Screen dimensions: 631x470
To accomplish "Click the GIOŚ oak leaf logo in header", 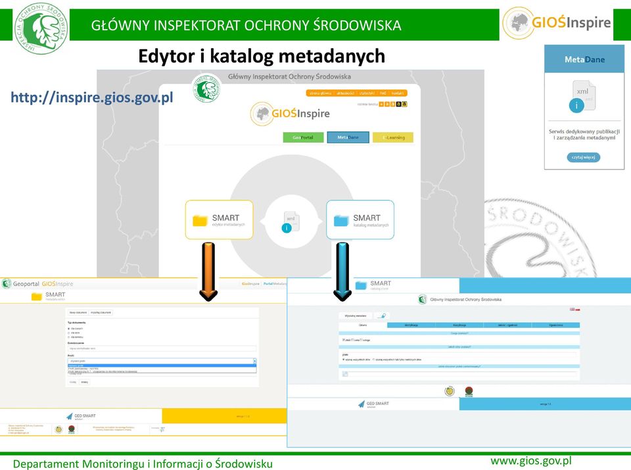I will click(x=41, y=28).
